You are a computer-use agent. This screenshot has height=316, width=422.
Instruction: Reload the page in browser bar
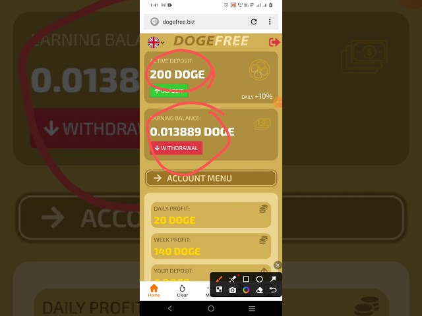pos(254,22)
